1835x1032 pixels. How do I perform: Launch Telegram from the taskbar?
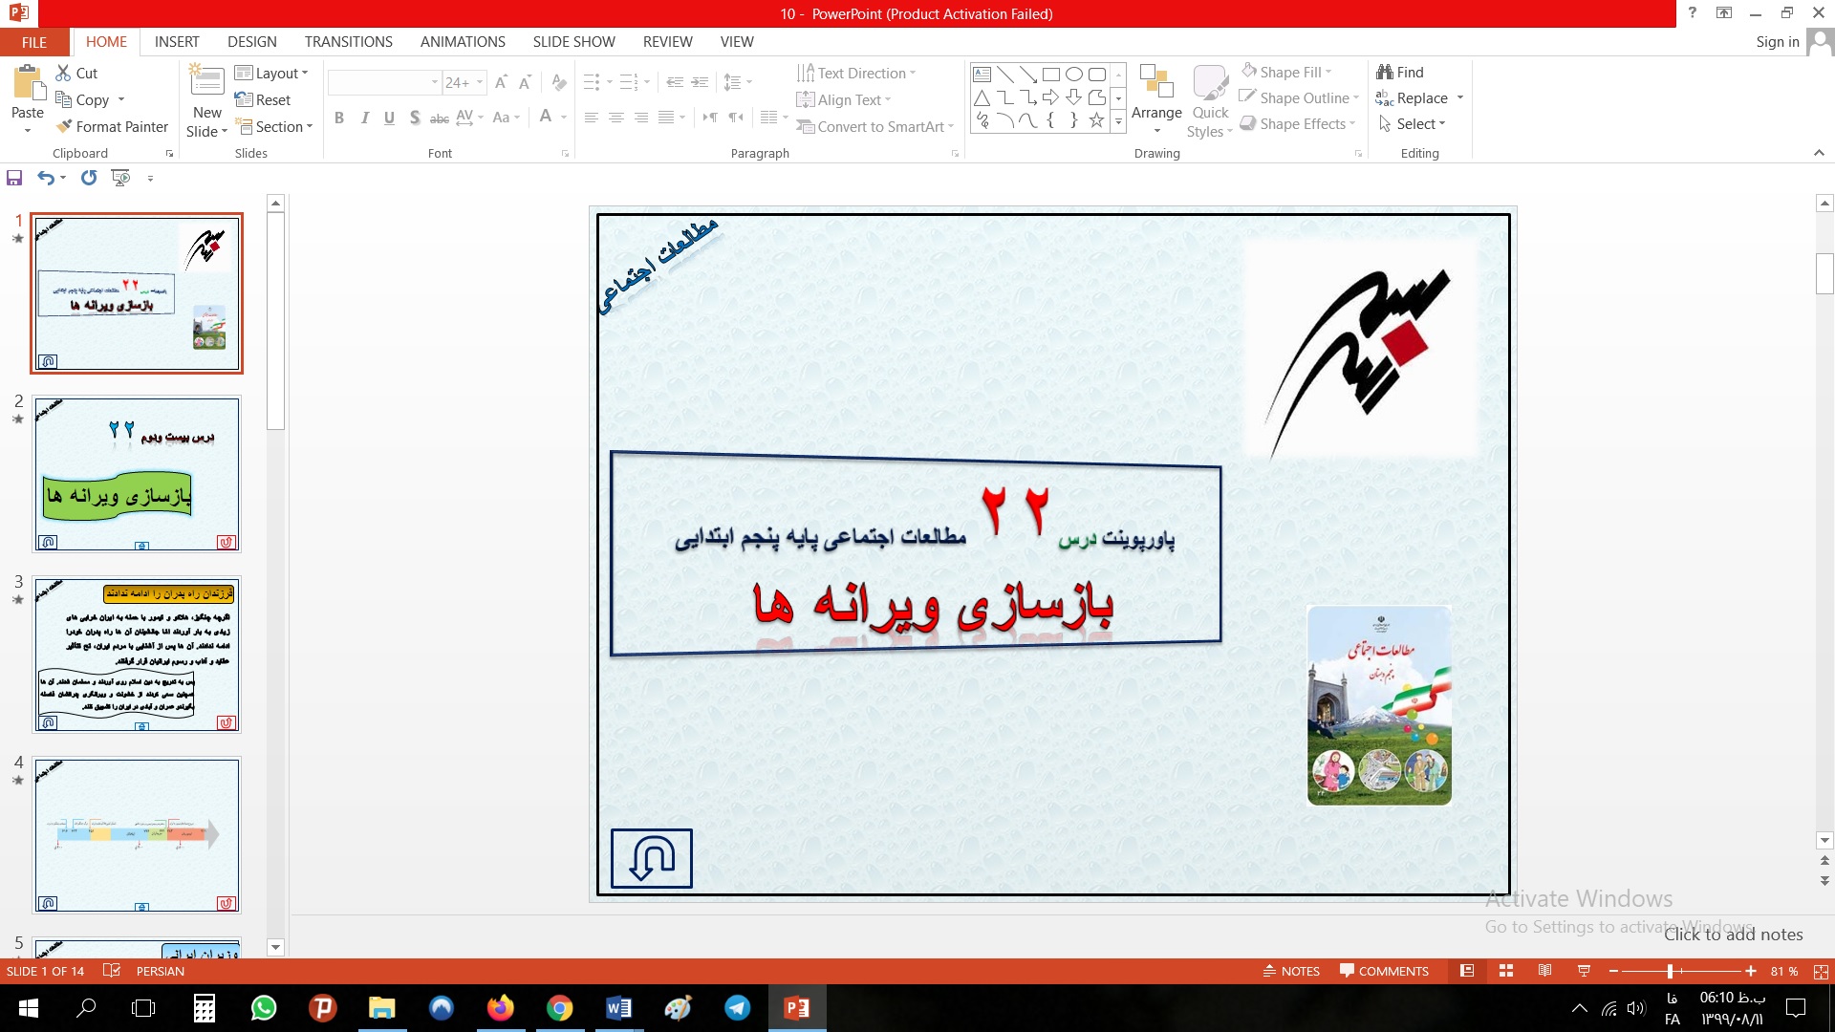pyautogui.click(x=737, y=1008)
